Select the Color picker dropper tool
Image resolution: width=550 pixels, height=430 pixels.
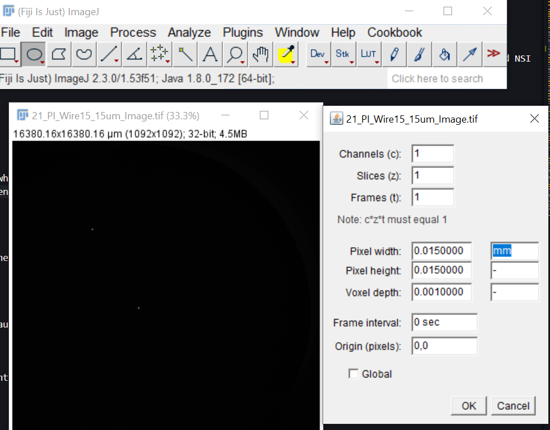[x=286, y=54]
